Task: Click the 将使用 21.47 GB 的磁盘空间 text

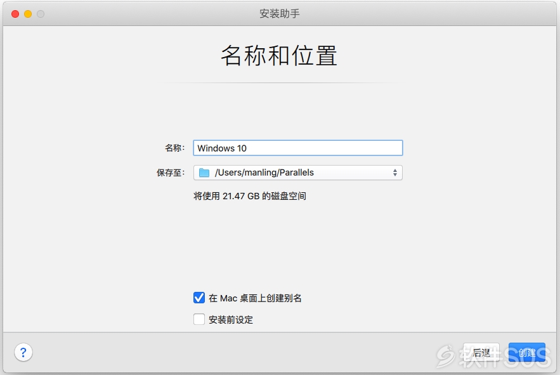Action: 250,196
